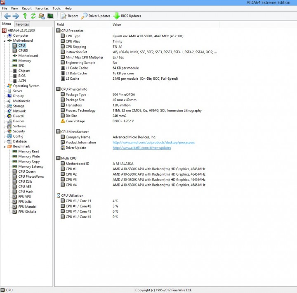297x293 pixels.
Task: Select the Memory Copy benchmark
Action: [x=26, y=162]
